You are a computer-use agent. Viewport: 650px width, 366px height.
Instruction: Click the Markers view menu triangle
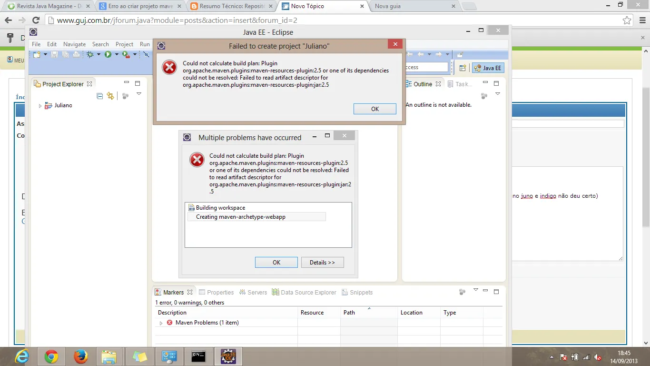coord(475,290)
